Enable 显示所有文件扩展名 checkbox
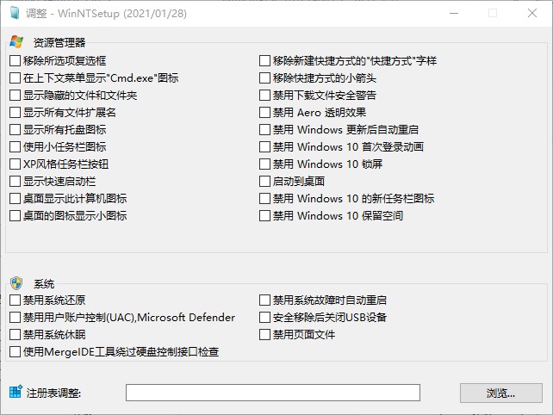The image size is (553, 415). click(15, 113)
